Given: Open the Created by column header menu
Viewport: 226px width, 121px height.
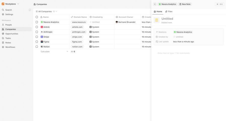Looking at the screenshot, I should coord(96,17).
